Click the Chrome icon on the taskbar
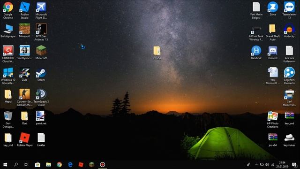 (60, 165)
